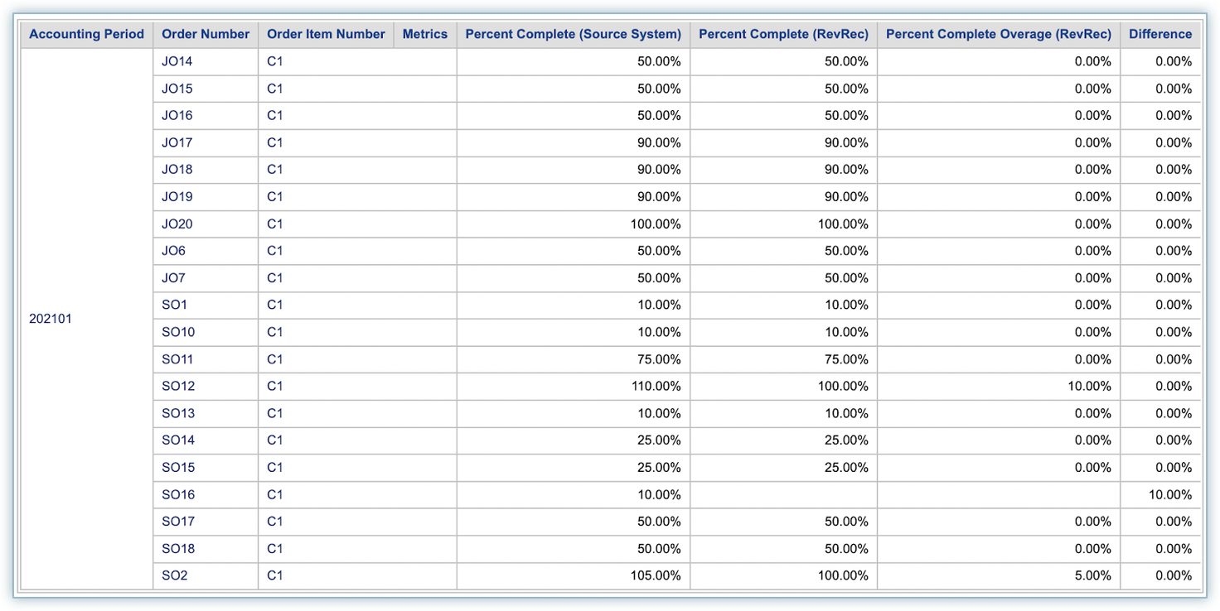Select Percent Complete Overage (RevRec) header
Image resolution: width=1220 pixels, height=611 pixels.
pyautogui.click(x=998, y=34)
